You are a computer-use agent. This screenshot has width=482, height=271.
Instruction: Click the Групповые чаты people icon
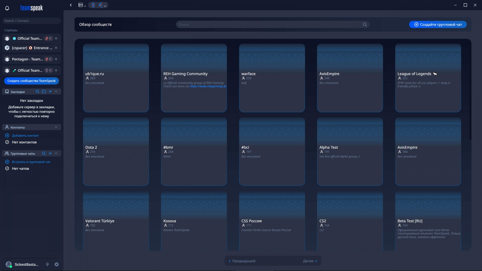[7, 153]
